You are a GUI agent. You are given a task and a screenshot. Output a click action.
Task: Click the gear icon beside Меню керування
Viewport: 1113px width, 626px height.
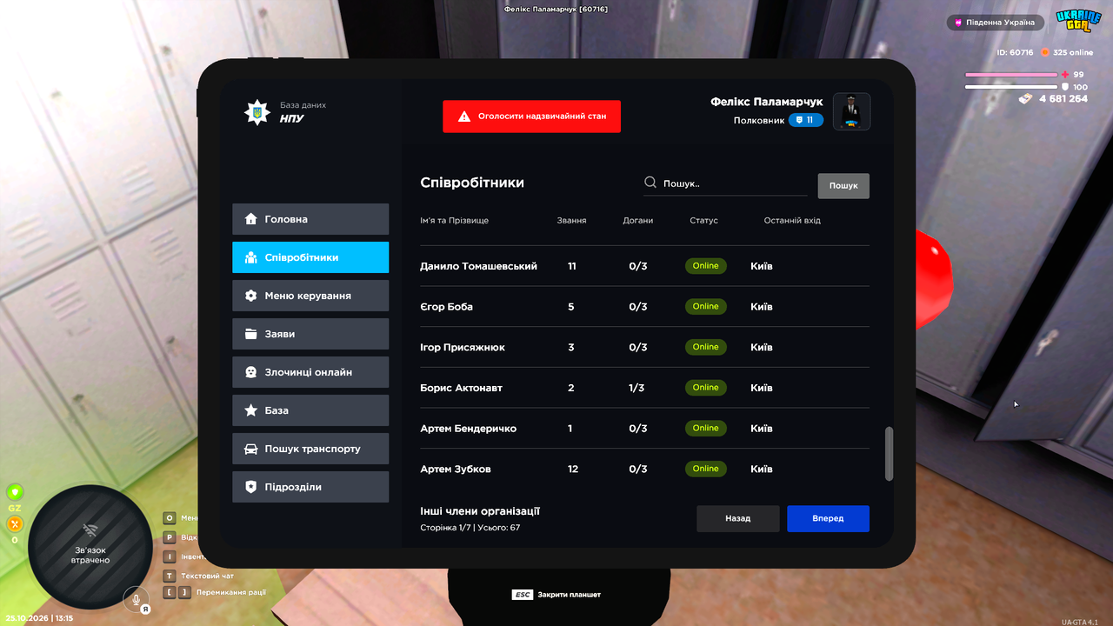(250, 296)
